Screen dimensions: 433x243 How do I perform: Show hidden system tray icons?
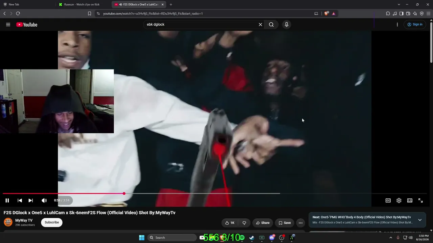(x=391, y=238)
